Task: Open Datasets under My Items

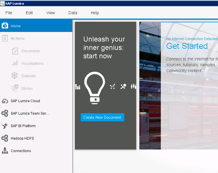Action: 29,76
